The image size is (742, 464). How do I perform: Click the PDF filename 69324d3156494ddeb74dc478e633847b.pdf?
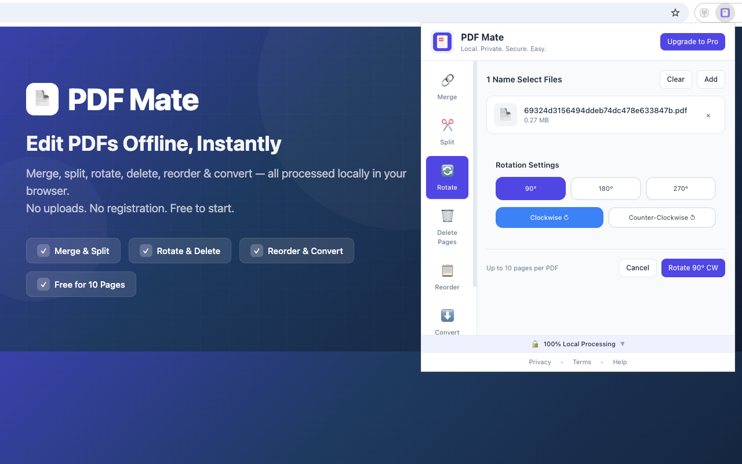606,110
